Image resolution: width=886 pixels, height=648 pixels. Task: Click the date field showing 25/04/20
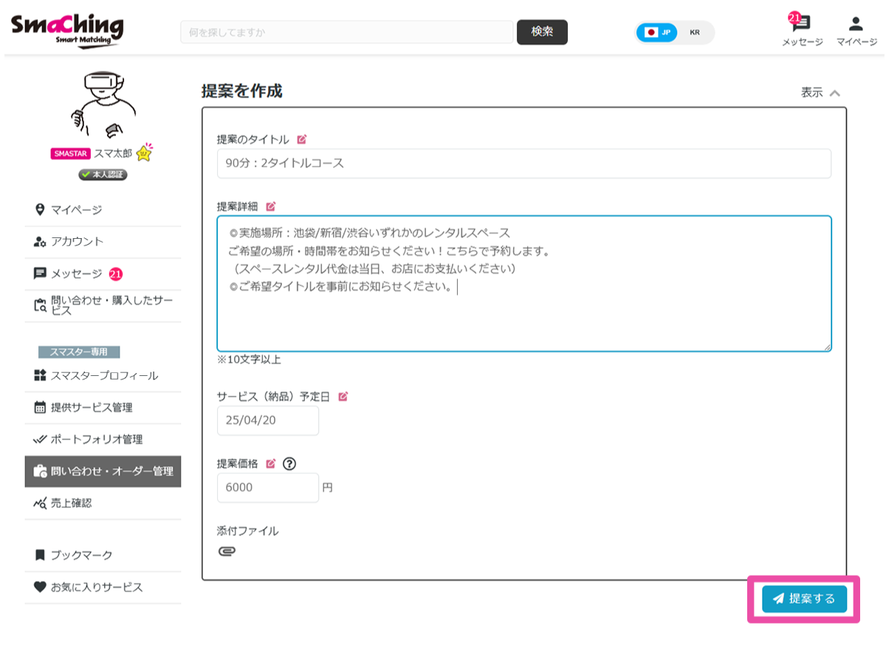click(x=267, y=420)
